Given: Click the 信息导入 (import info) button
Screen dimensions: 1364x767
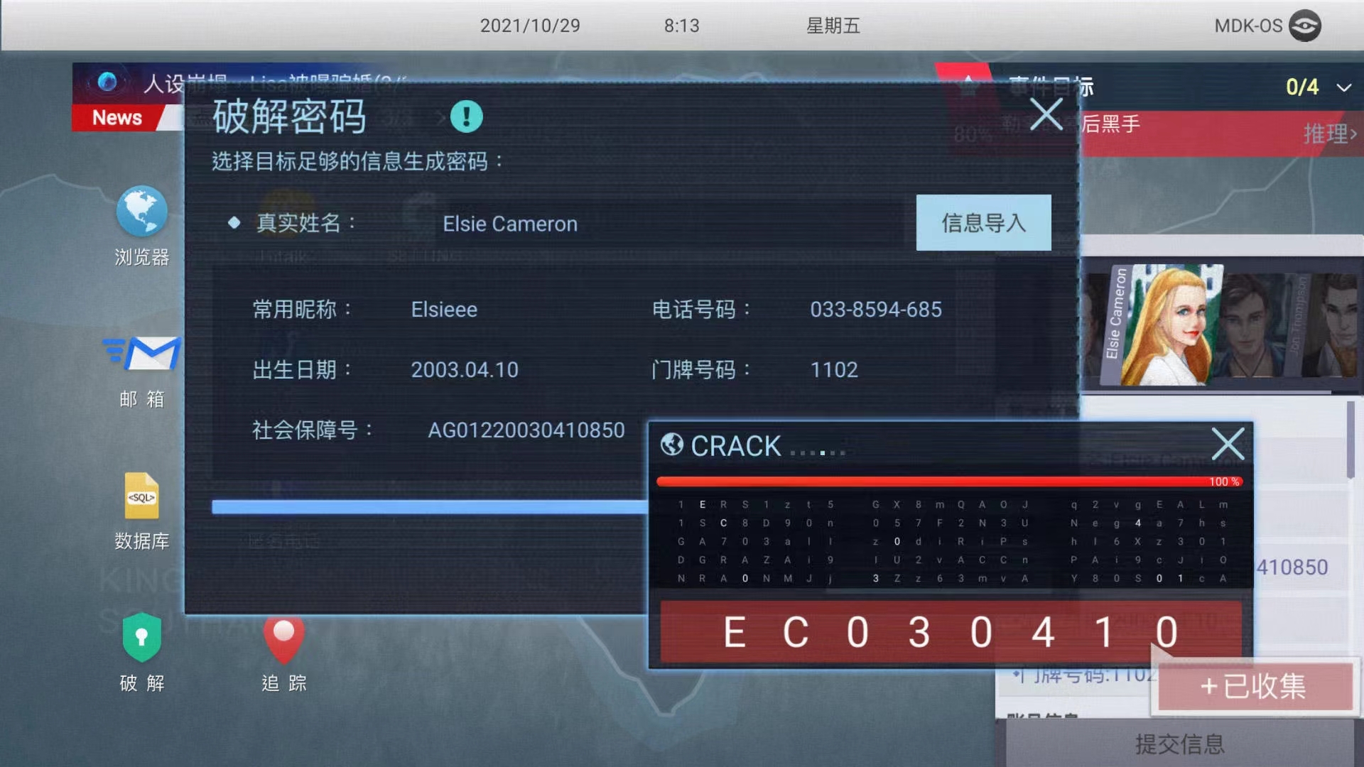Looking at the screenshot, I should pyautogui.click(x=984, y=223).
